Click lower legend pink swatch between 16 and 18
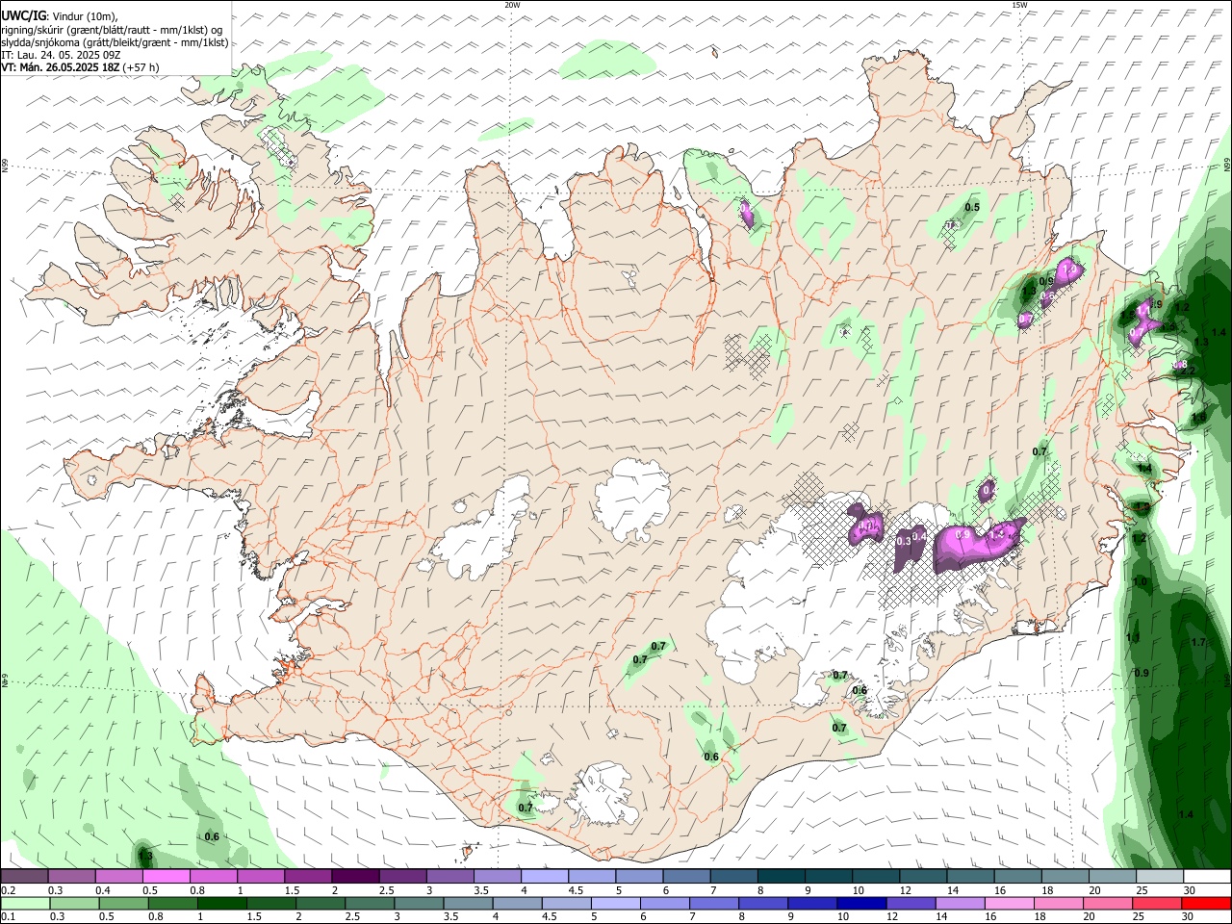Viewport: 1232px width, 924px height. pos(1009,904)
